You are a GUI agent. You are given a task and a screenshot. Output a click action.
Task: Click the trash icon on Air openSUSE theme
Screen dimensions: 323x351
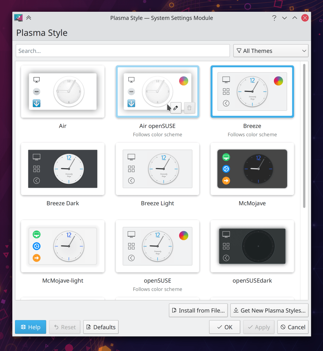pyautogui.click(x=189, y=108)
